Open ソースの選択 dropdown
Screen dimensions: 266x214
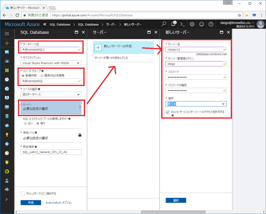[51, 94]
